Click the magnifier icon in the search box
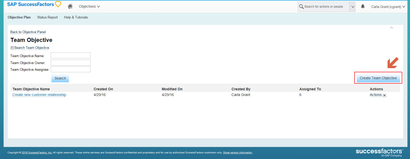This screenshot has width=410, height=159. [x=301, y=7]
